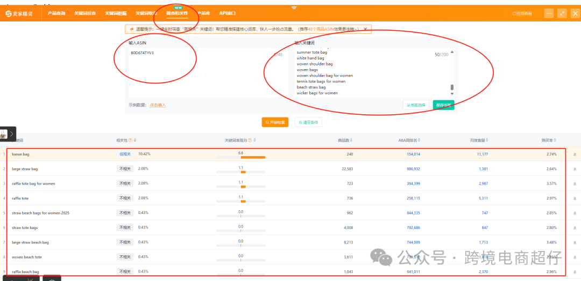Image resolution: width=581 pixels, height=281 pixels.
Task: Click the 卖家精灵 logo icon
Action: point(8,13)
